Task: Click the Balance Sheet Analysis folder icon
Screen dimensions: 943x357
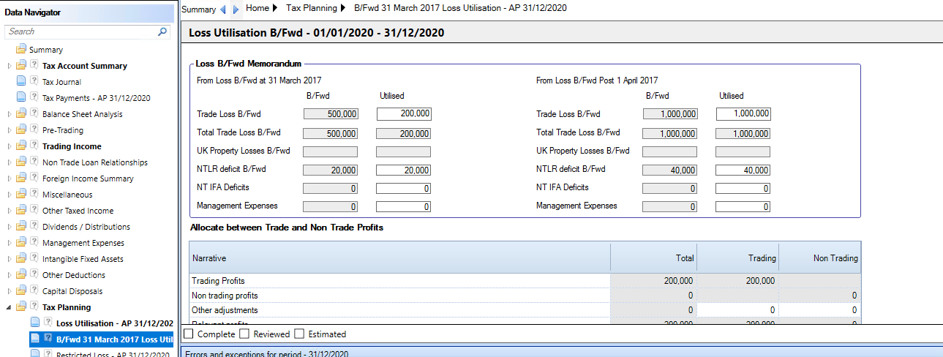Action: coord(21,114)
